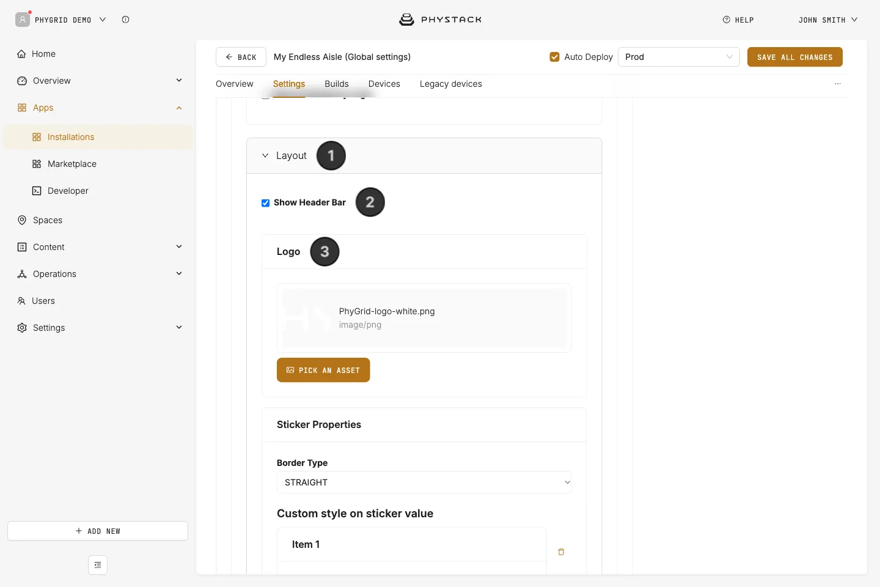This screenshot has width=880, height=587.
Task: Collapse the Layout section
Action: [x=265, y=156]
